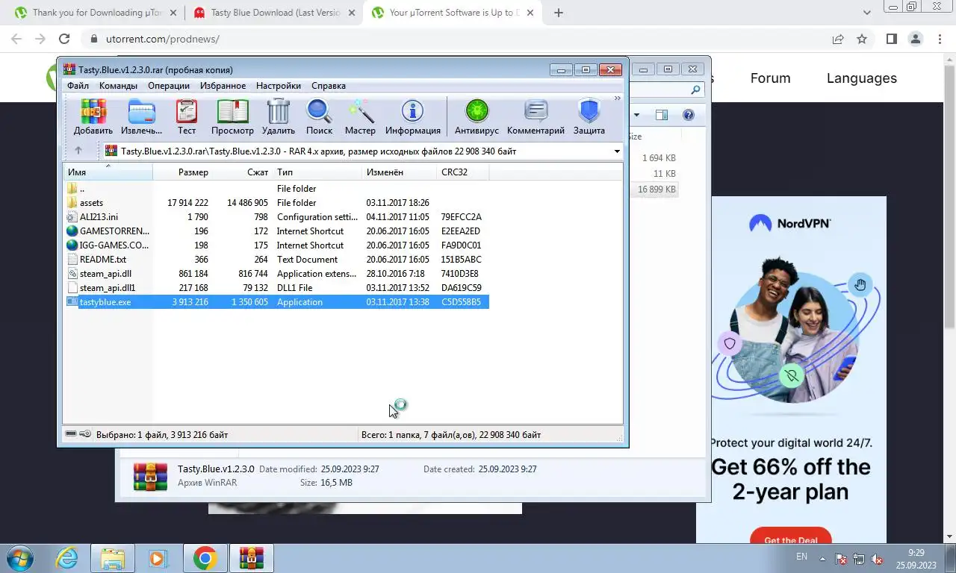Screen dimensions: 956x573
Task: Open the archive path dropdown arrow
Action: (617, 151)
